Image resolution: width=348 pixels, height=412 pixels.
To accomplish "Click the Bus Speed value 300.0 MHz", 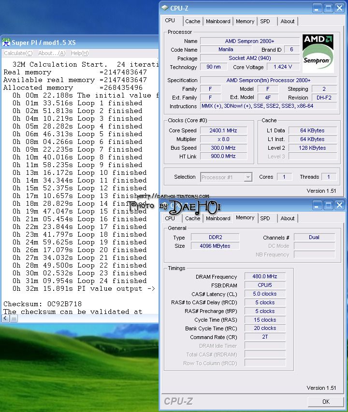I will (x=223, y=148).
